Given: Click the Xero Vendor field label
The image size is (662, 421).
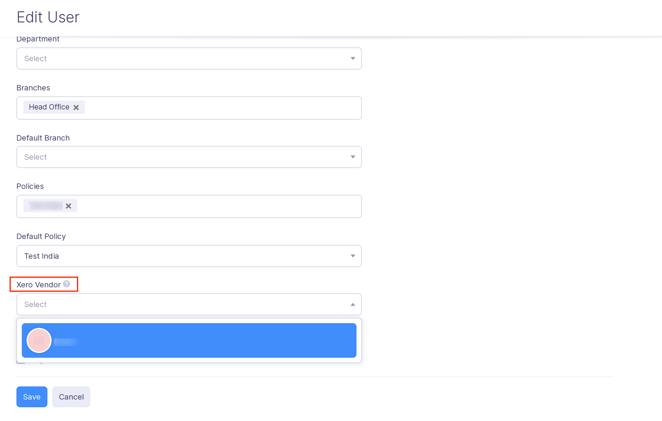Looking at the screenshot, I should pos(38,285).
